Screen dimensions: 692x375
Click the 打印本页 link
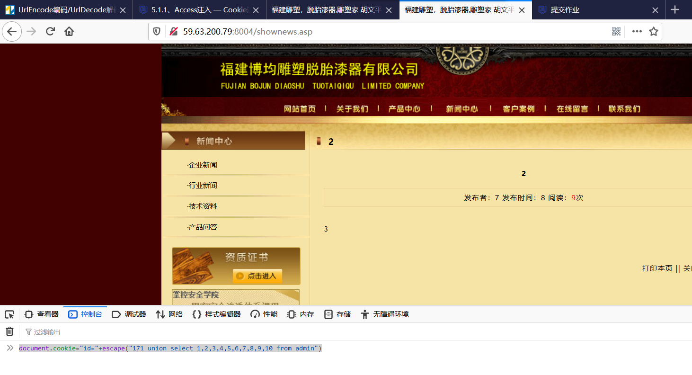point(657,268)
